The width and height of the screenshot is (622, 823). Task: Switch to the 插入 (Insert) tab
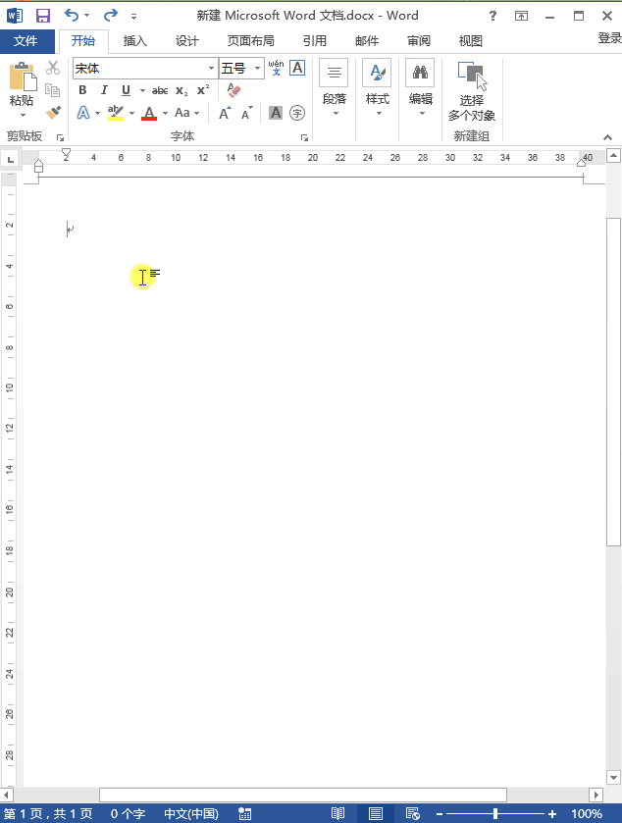coord(135,41)
